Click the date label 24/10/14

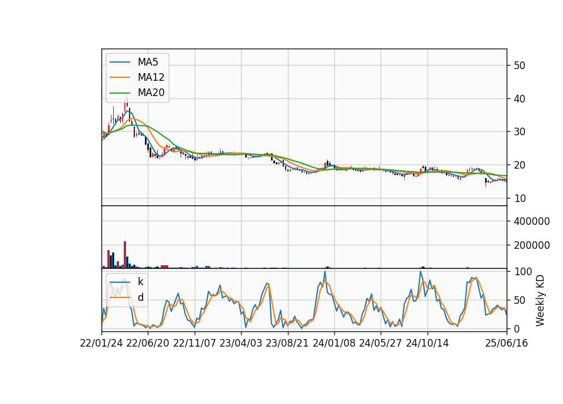tap(428, 343)
